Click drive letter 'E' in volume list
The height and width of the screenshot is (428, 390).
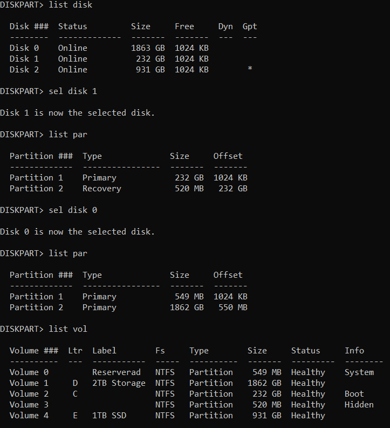[75, 416]
